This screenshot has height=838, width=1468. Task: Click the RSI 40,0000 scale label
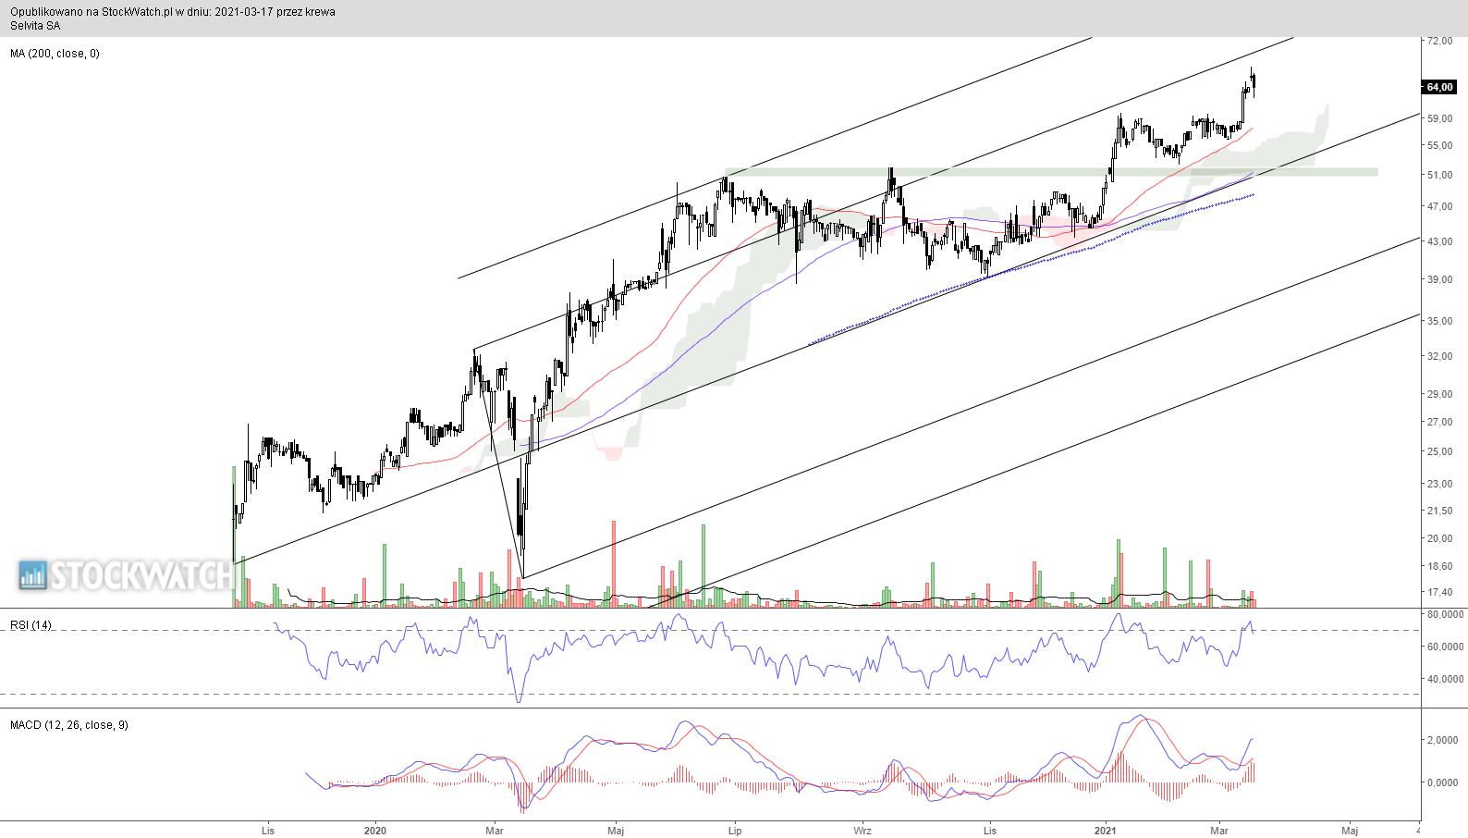point(1445,679)
